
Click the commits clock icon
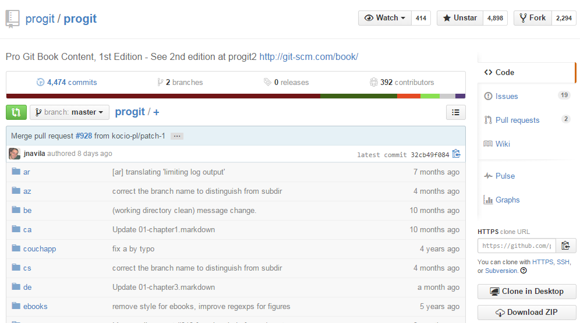pyautogui.click(x=40, y=82)
